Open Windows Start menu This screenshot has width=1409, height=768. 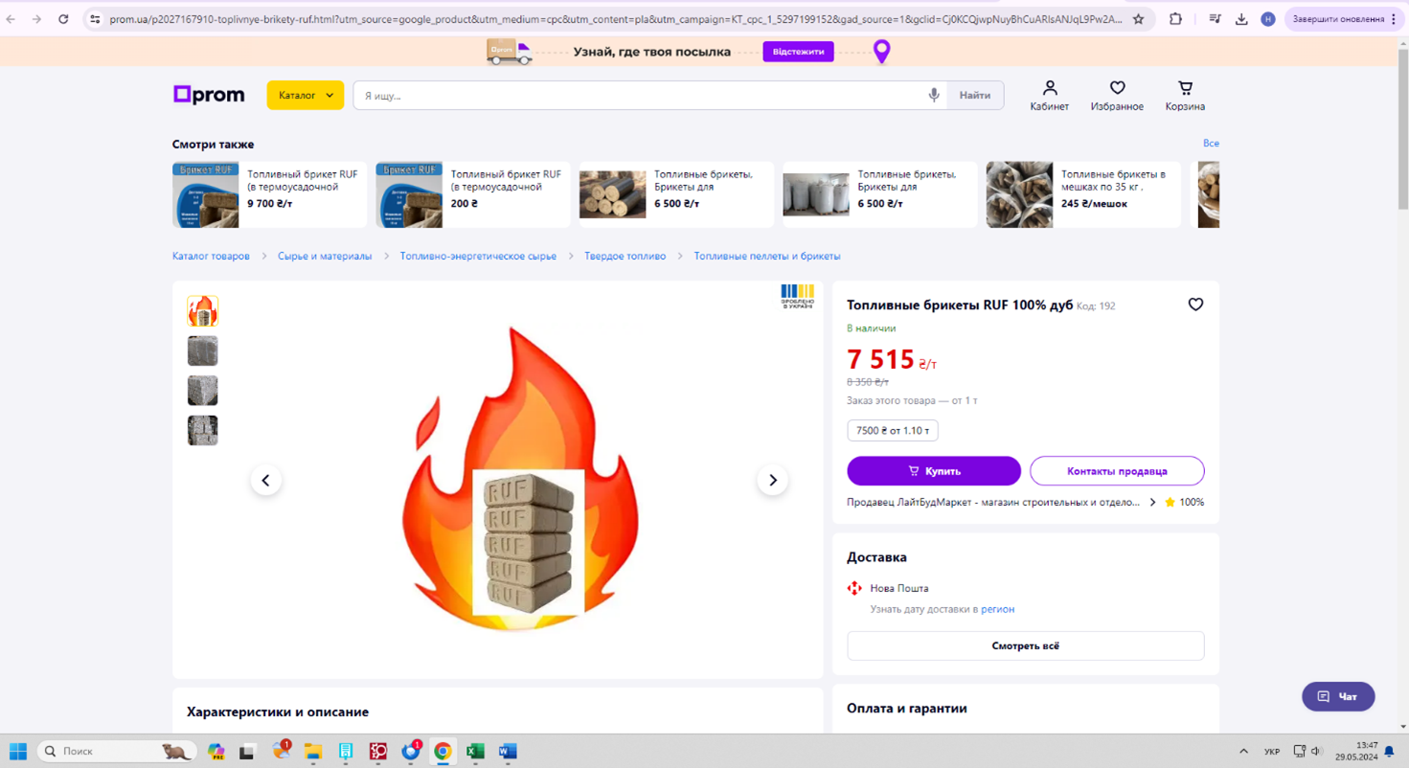(17, 751)
